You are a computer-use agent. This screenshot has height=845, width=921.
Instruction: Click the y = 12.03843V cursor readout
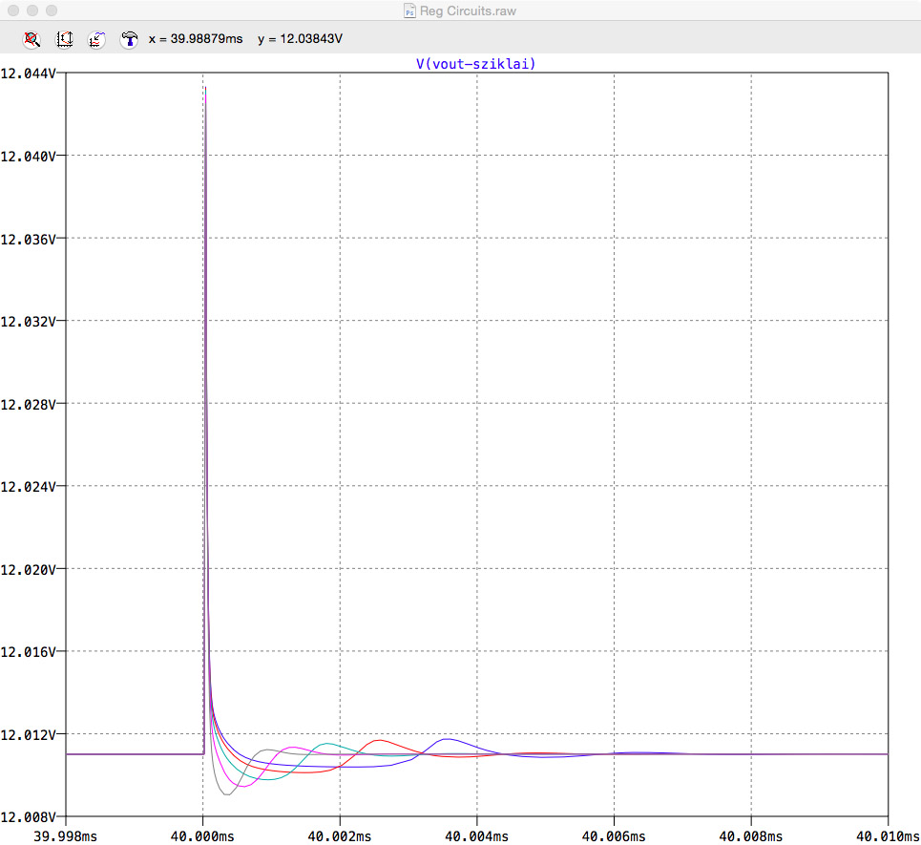(x=300, y=39)
